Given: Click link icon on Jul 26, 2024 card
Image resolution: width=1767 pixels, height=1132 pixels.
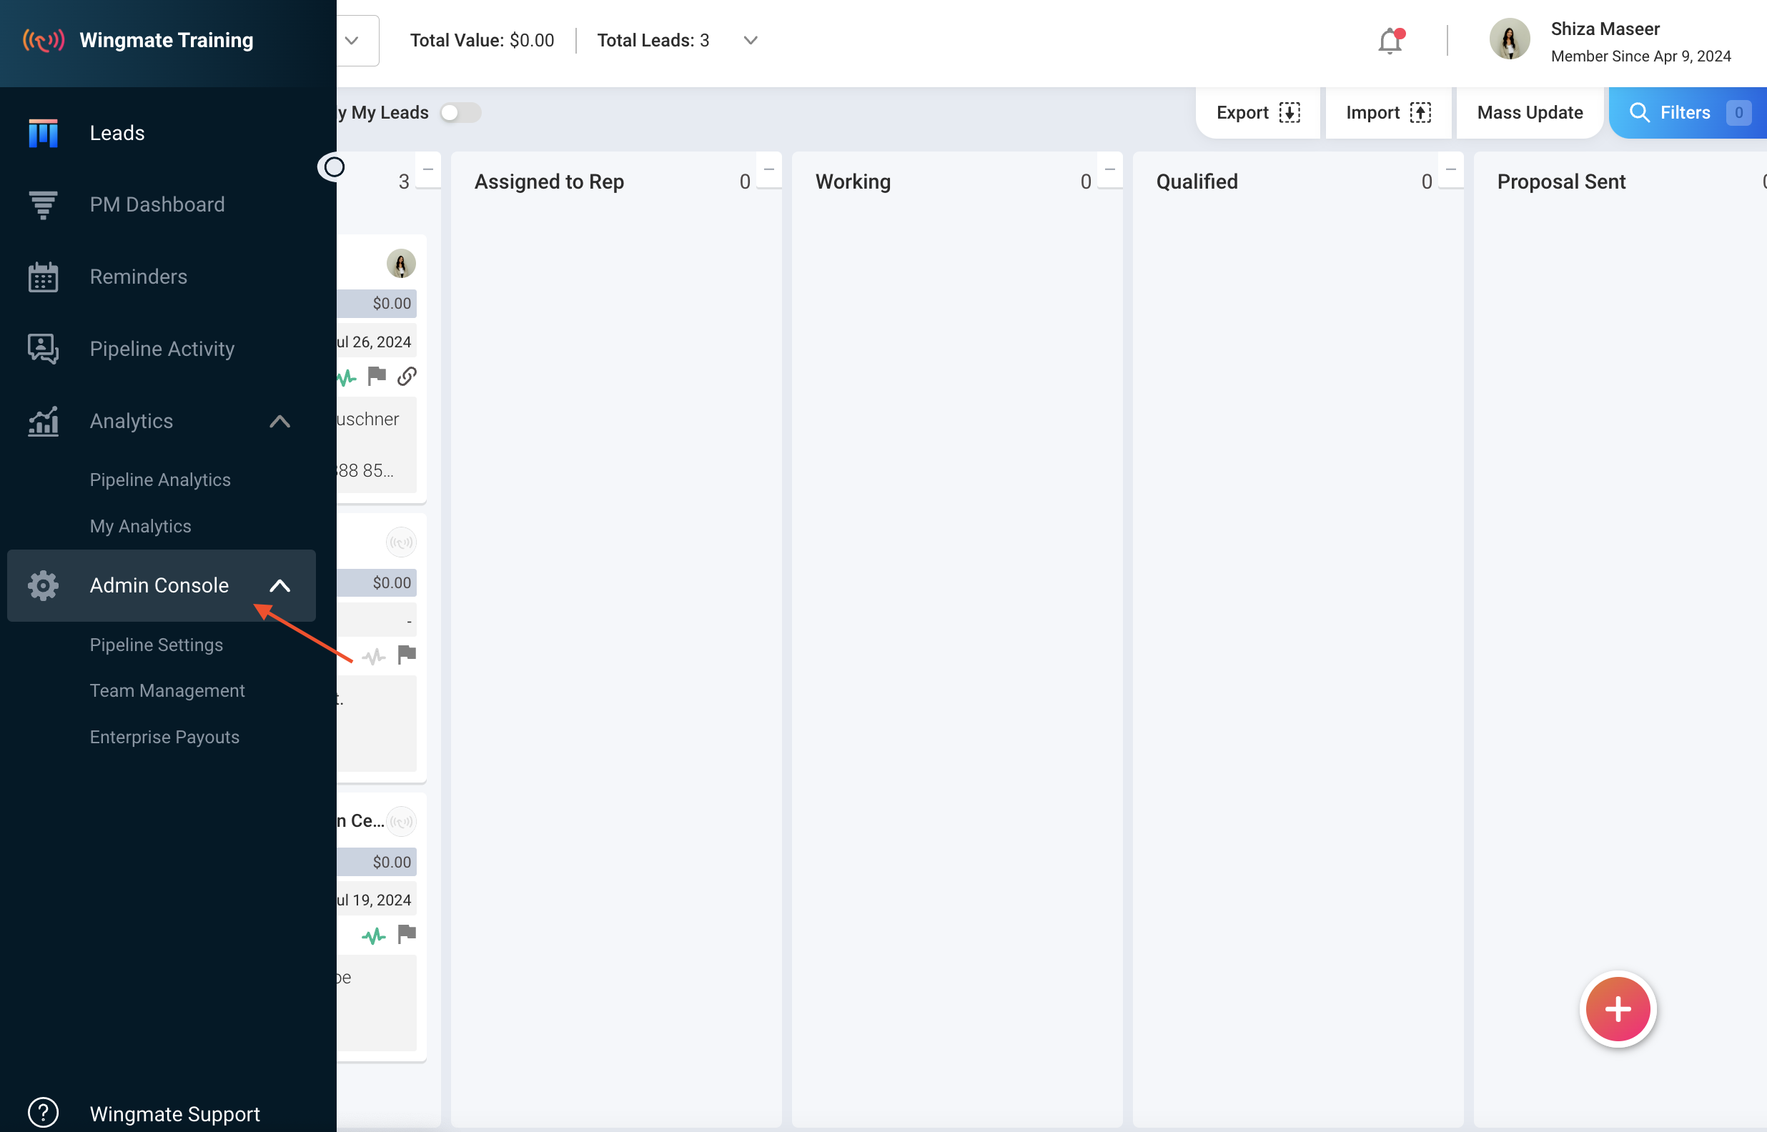Looking at the screenshot, I should tap(407, 377).
